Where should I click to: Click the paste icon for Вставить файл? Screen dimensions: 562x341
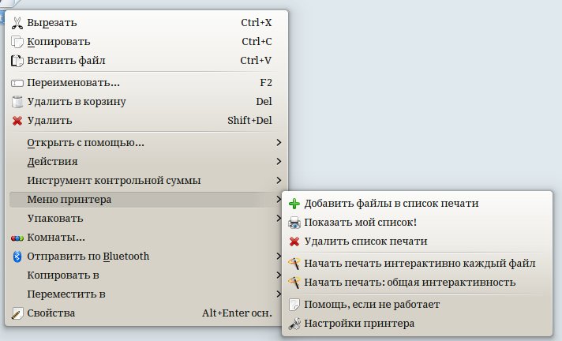pyautogui.click(x=17, y=61)
